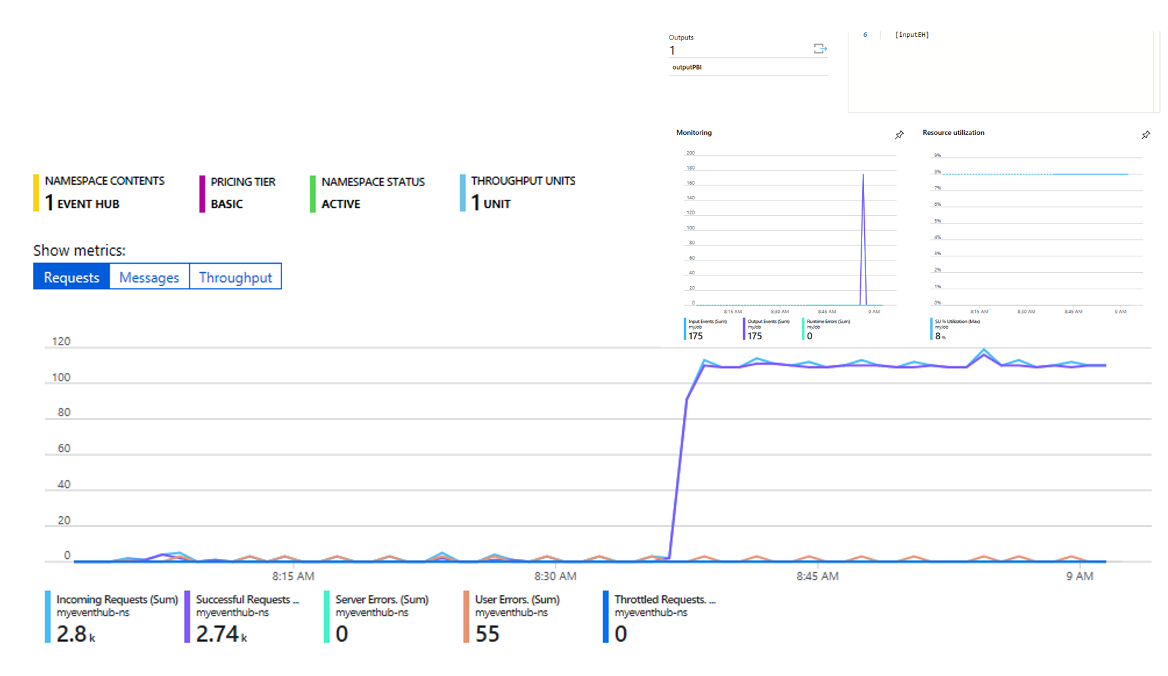The width and height of the screenshot is (1168, 676).
Task: Click SU % Utilization (Max) legend item
Action: (x=956, y=329)
